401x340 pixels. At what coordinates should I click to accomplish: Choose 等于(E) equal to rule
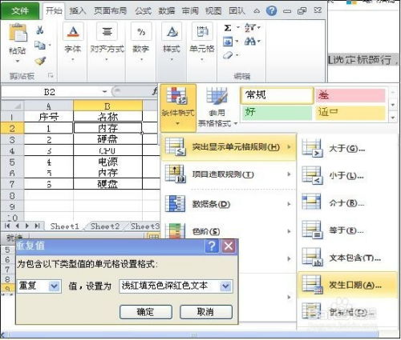coord(346,230)
